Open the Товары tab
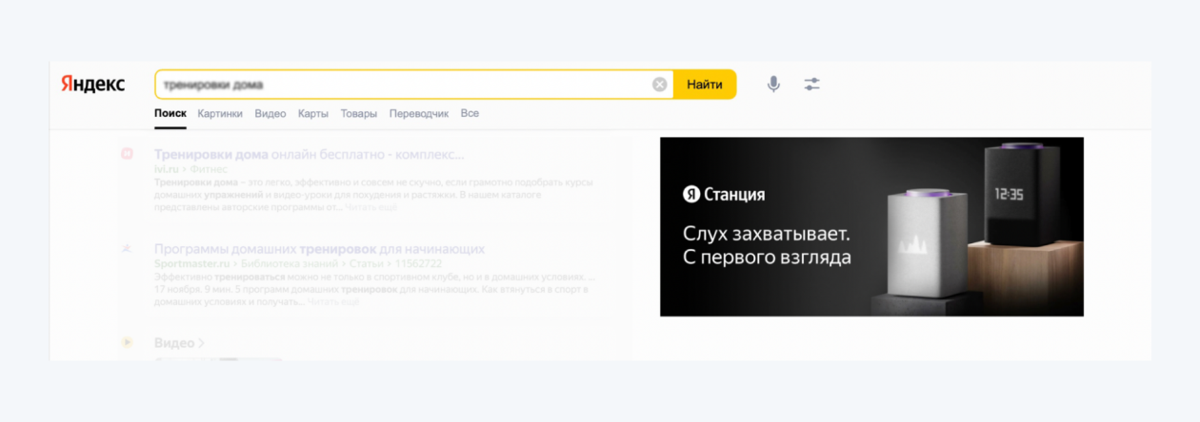The height and width of the screenshot is (422, 1200). pyautogui.click(x=359, y=113)
